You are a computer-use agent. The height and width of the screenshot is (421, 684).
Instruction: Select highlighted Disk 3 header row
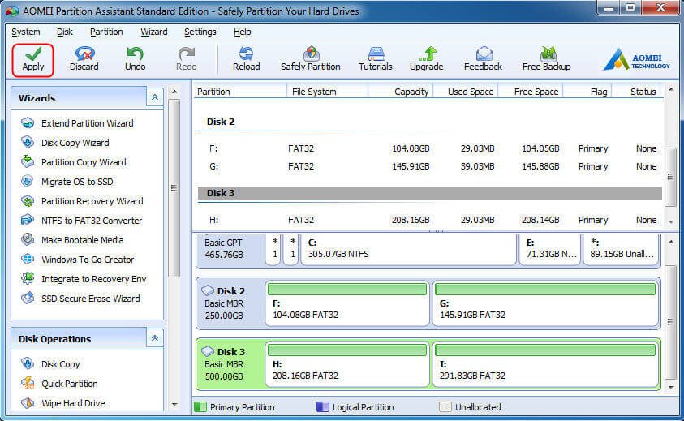430,193
